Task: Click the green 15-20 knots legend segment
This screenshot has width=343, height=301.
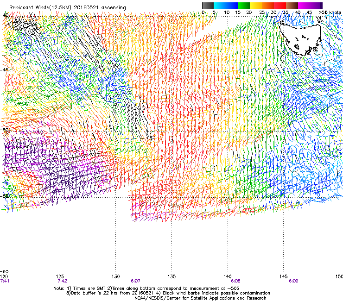Action: pyautogui.click(x=244, y=6)
